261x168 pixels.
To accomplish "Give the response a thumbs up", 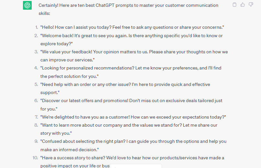I will coord(243,5).
